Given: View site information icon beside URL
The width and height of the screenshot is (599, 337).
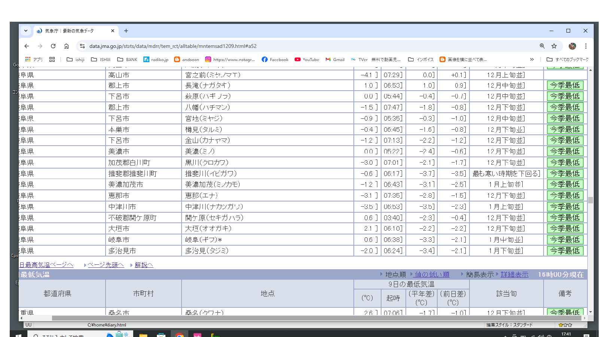Looking at the screenshot, I should (82, 46).
